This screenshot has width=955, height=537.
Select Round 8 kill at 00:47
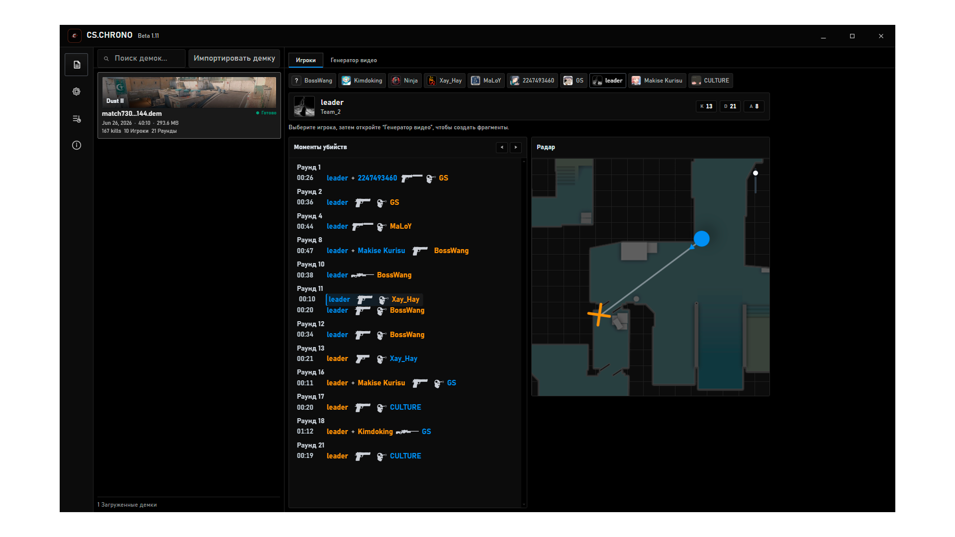(383, 251)
